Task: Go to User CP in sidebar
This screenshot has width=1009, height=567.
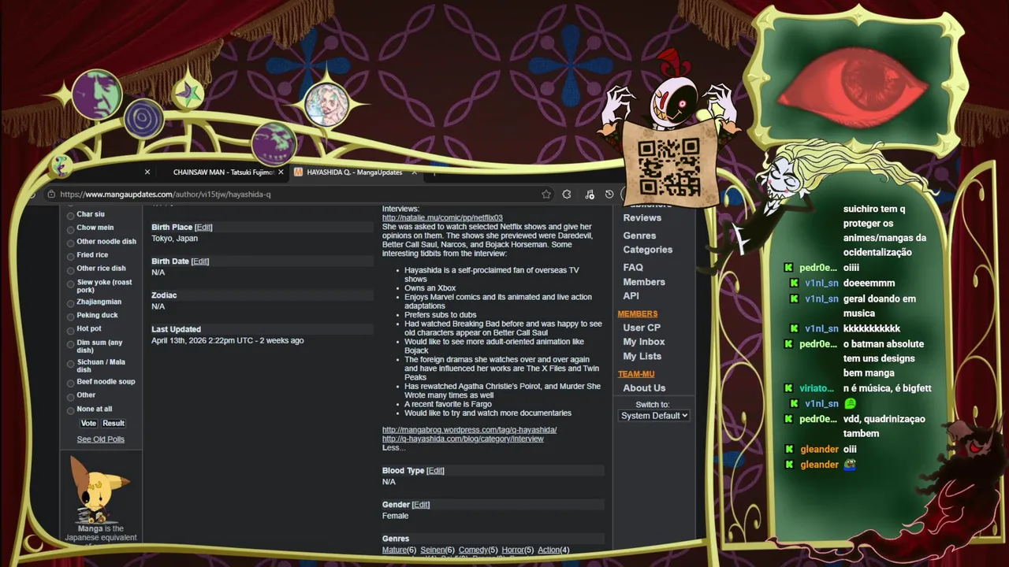Action: tap(642, 328)
